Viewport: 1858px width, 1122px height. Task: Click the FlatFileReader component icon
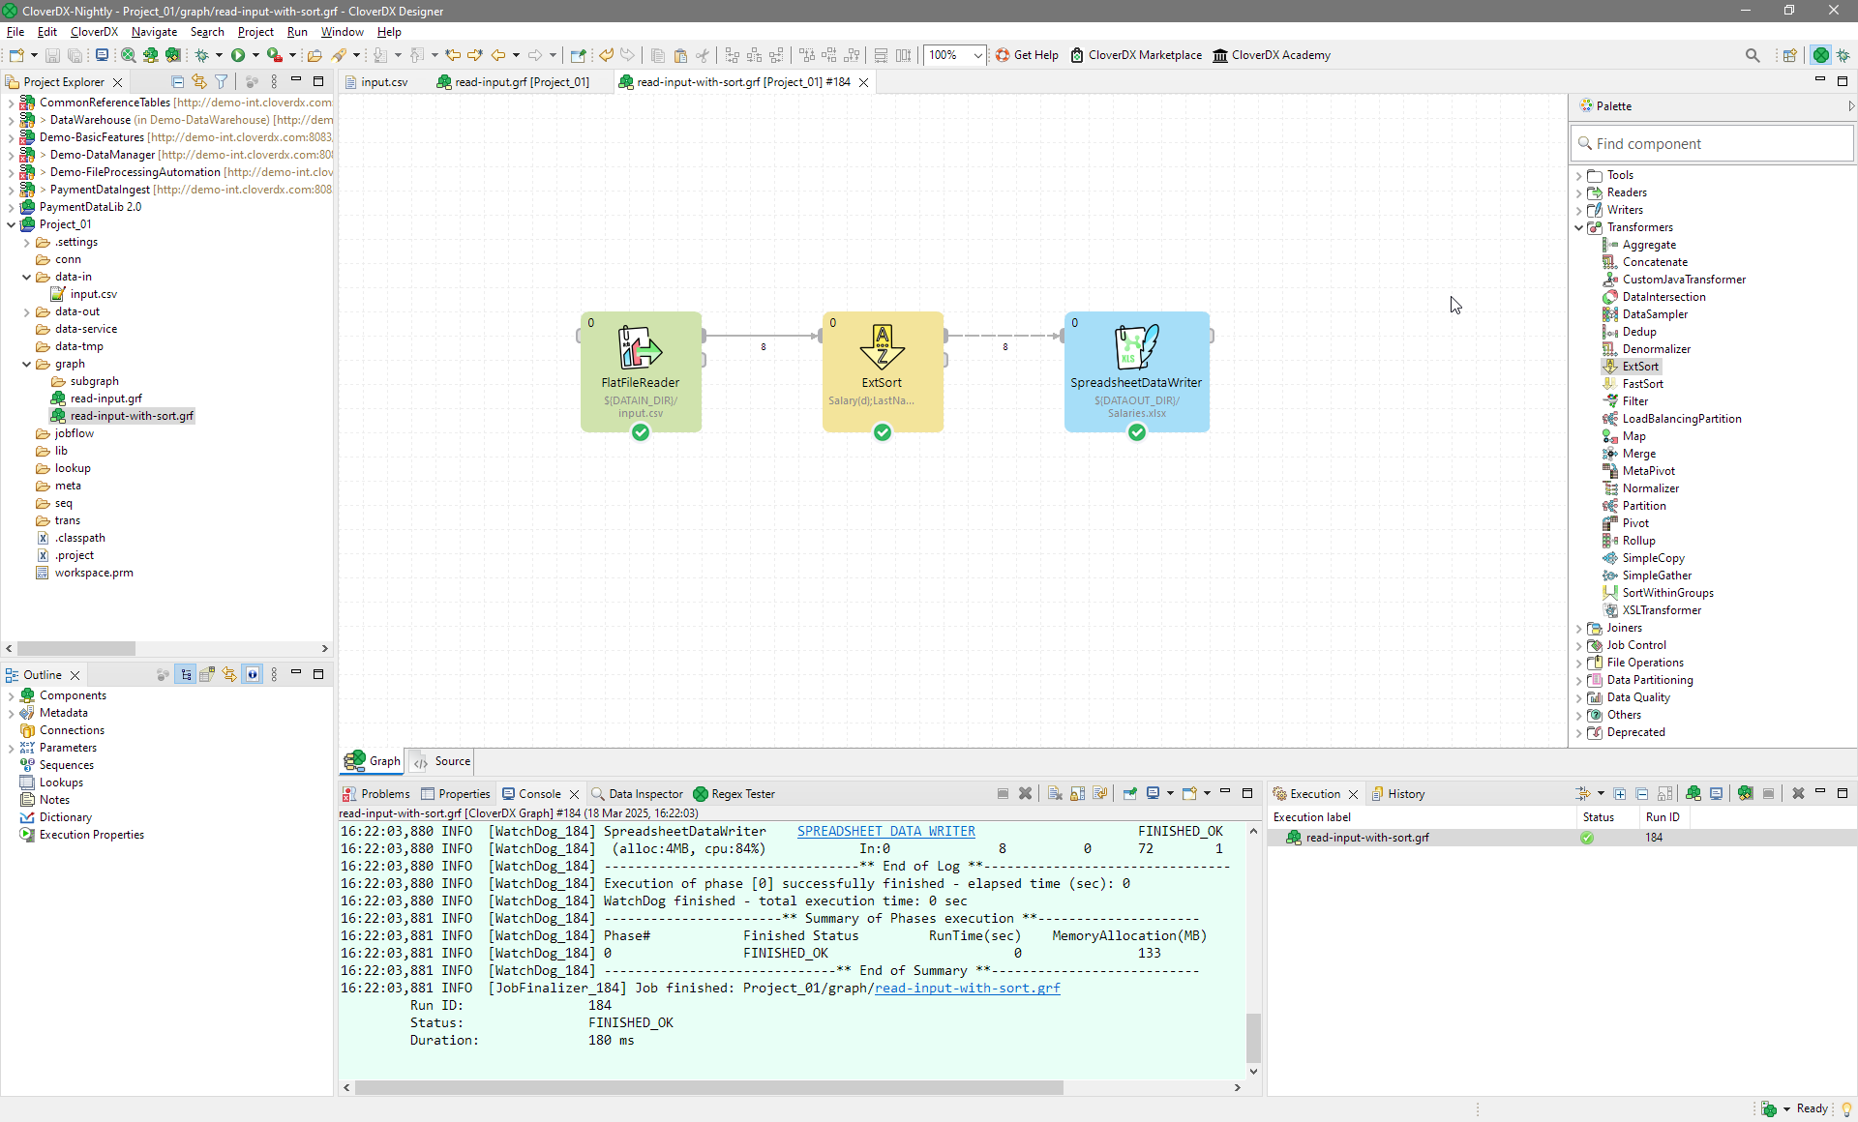(640, 347)
